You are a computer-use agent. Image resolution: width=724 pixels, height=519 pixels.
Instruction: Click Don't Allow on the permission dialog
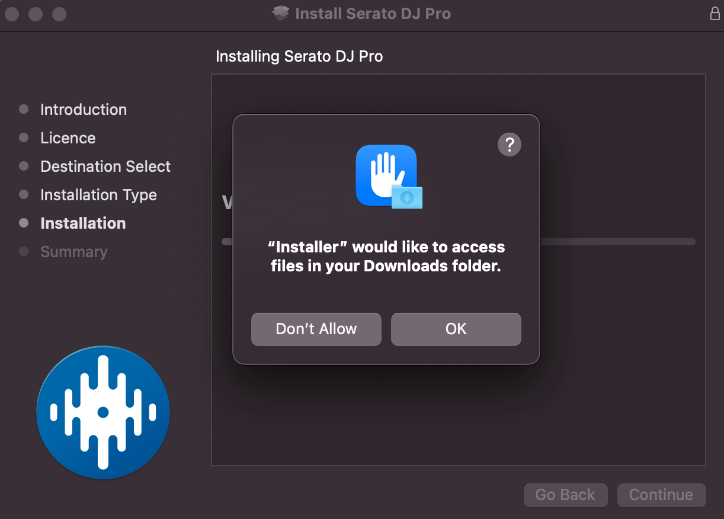point(316,329)
